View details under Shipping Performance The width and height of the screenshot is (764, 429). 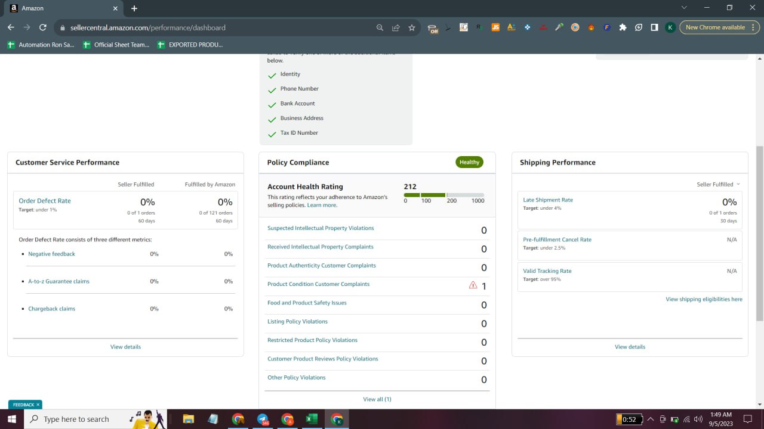pyautogui.click(x=630, y=347)
